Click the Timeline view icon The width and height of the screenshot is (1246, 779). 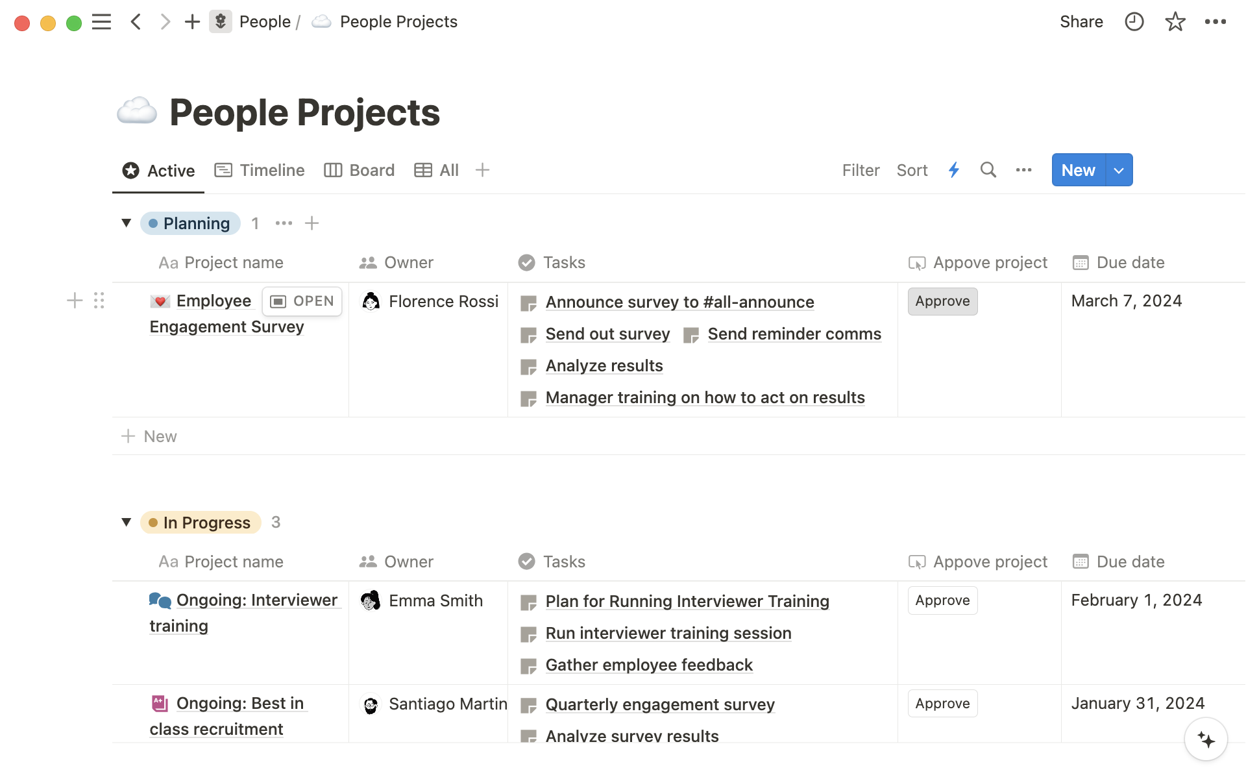pyautogui.click(x=223, y=171)
